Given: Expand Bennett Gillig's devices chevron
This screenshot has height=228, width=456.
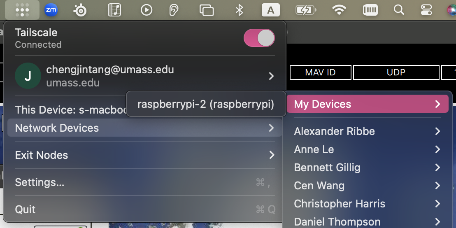Looking at the screenshot, I should [x=437, y=168].
